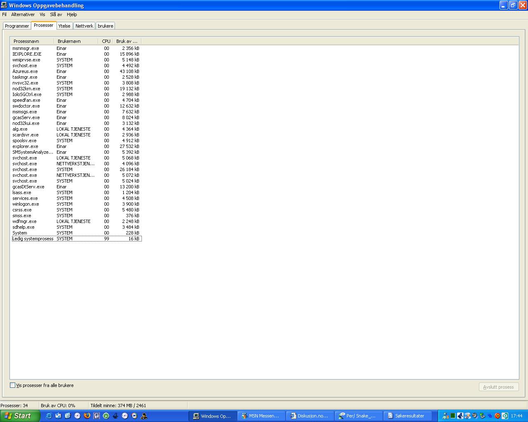Click the disc icon right of Azureus frog

[125, 416]
